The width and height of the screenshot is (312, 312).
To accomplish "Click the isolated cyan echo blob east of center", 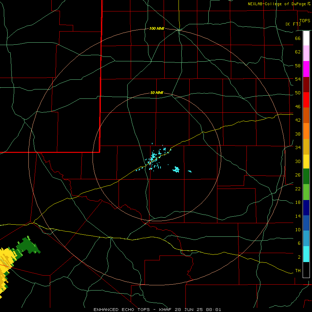I will pyautogui.click(x=176, y=170).
